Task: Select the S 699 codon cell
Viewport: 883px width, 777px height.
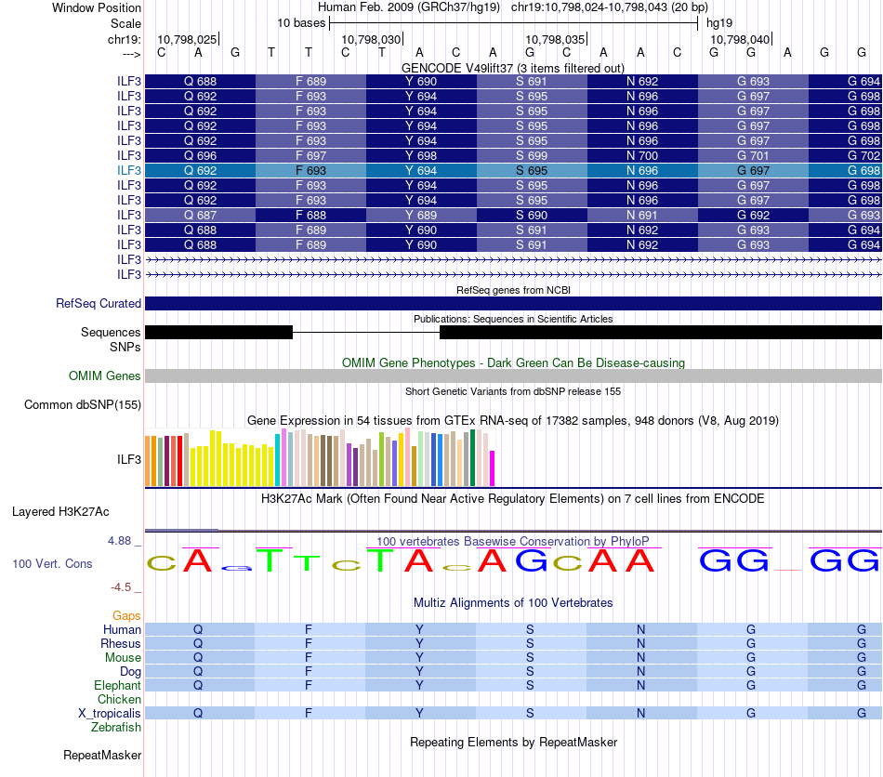Action: [x=533, y=155]
